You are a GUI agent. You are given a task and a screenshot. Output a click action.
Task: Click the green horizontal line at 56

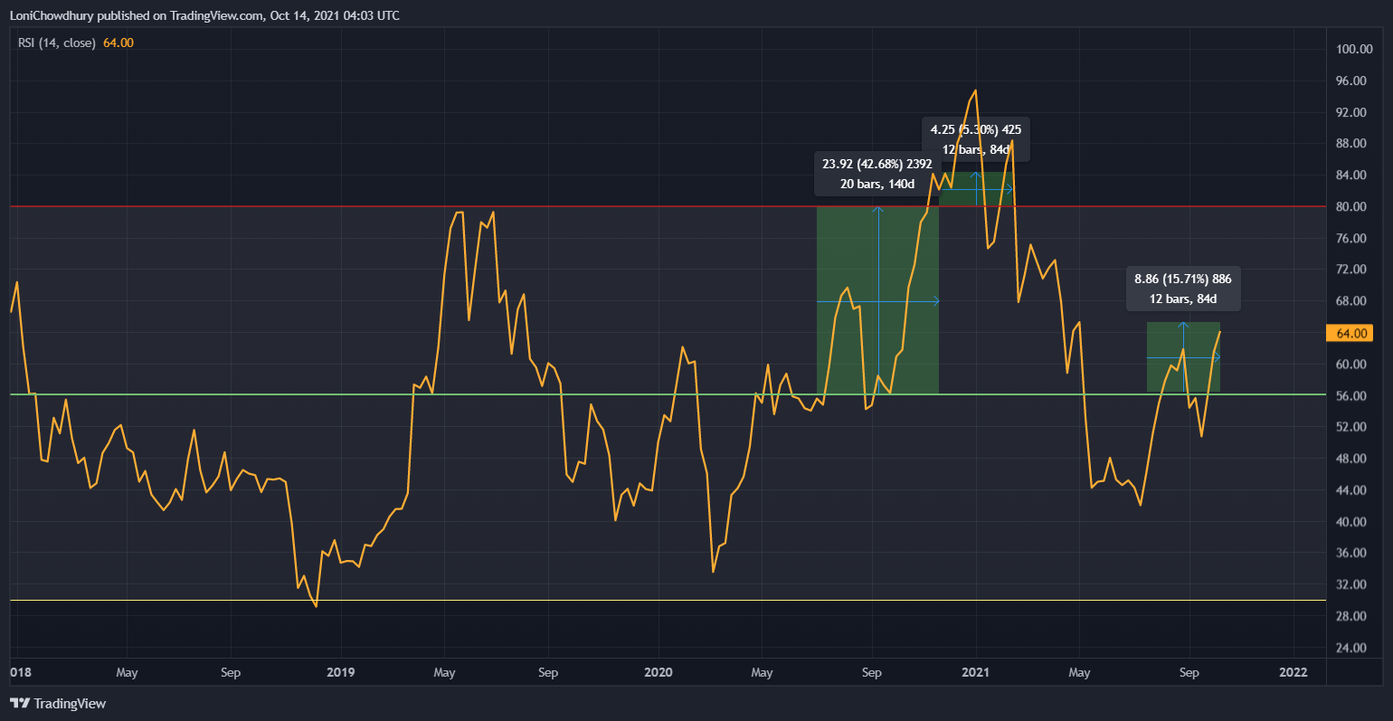[x=668, y=394]
